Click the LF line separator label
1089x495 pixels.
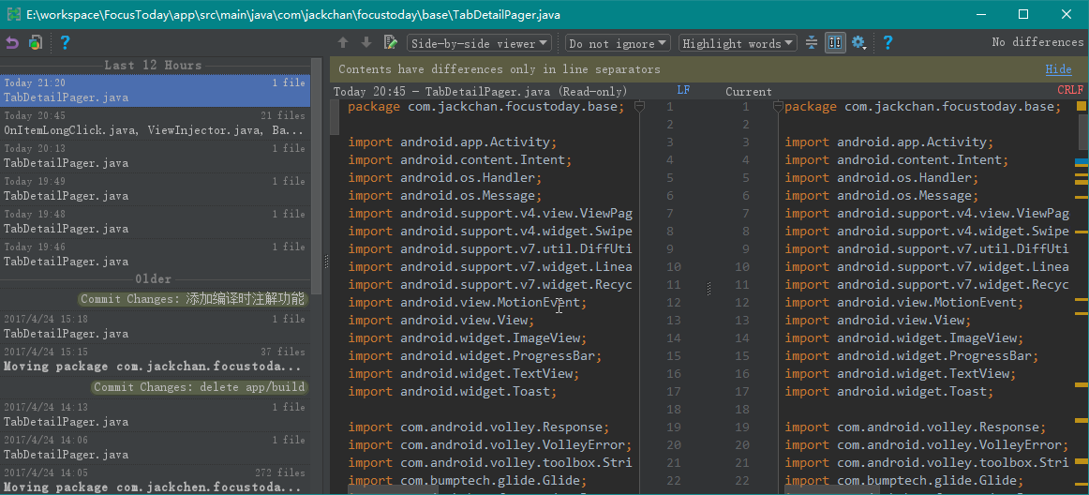coord(683,90)
